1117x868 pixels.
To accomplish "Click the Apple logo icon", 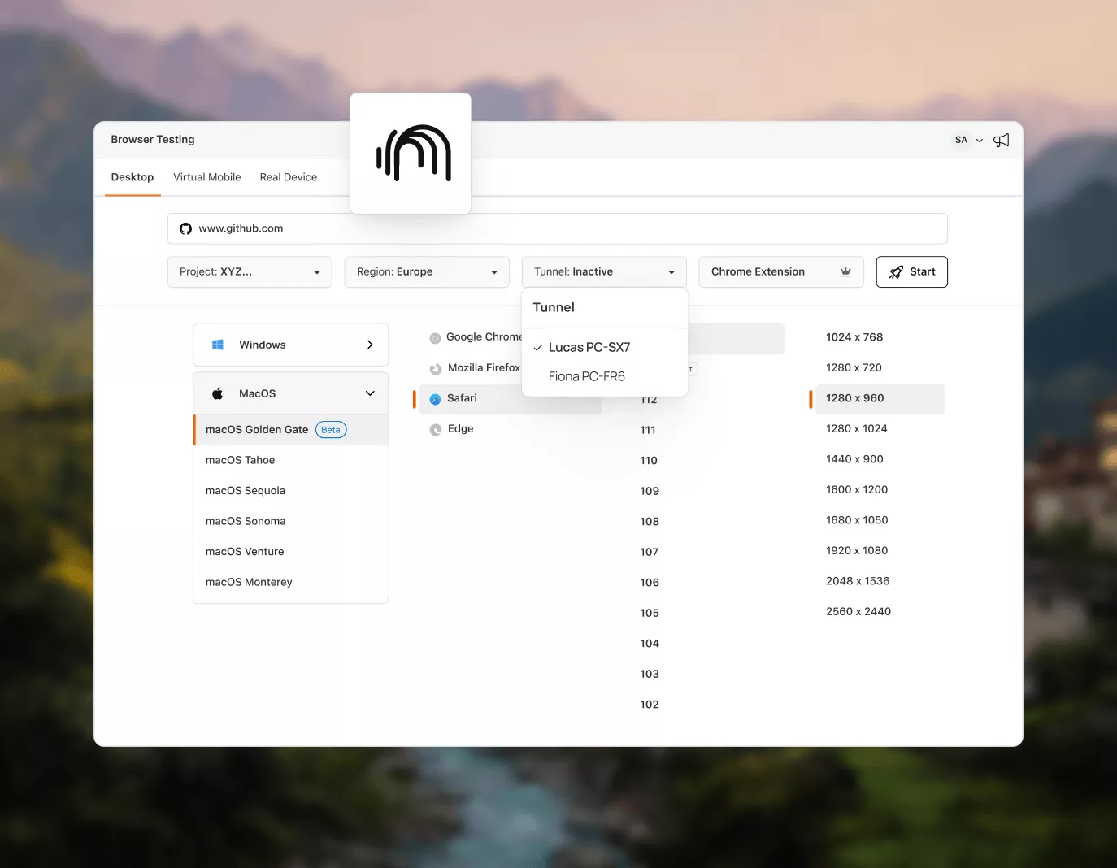I will coord(218,393).
